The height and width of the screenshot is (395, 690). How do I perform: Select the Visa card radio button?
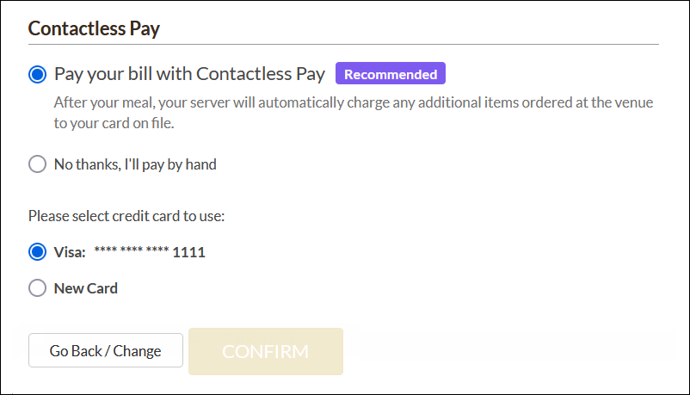pyautogui.click(x=37, y=252)
